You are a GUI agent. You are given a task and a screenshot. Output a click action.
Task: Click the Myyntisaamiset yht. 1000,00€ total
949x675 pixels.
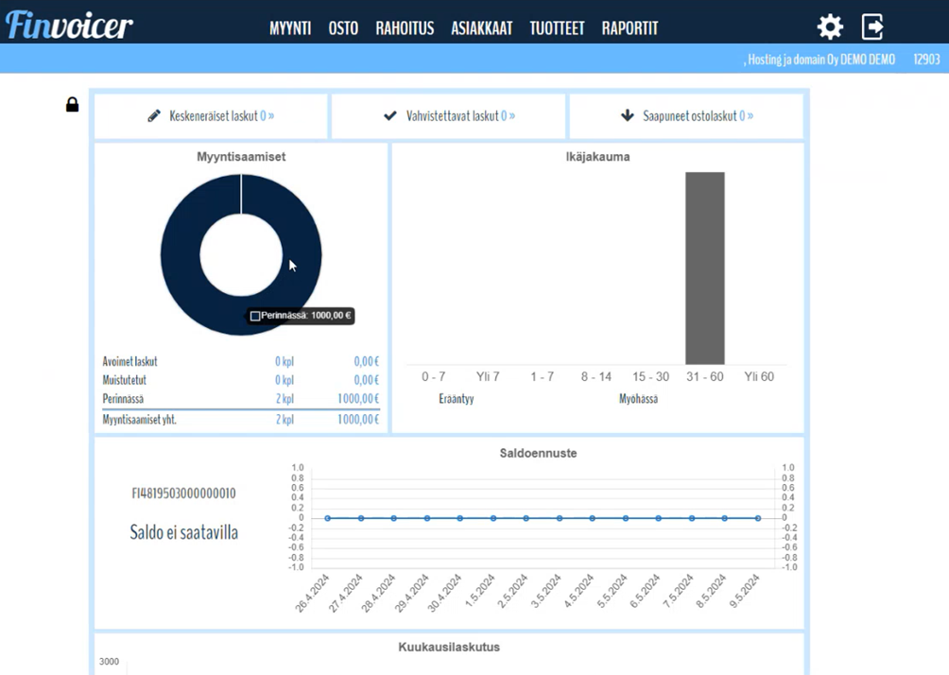(357, 420)
